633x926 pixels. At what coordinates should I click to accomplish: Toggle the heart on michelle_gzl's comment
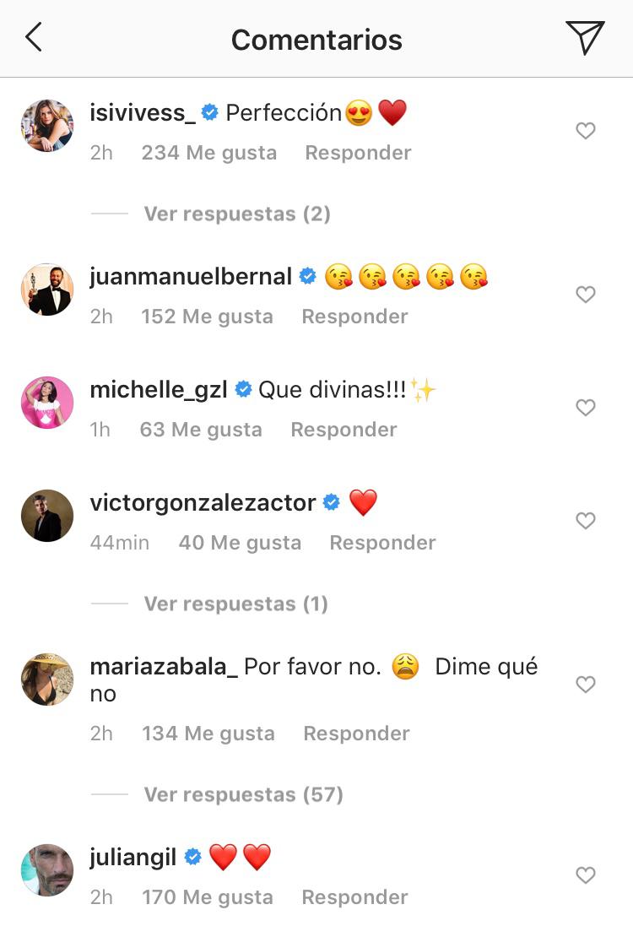(586, 408)
